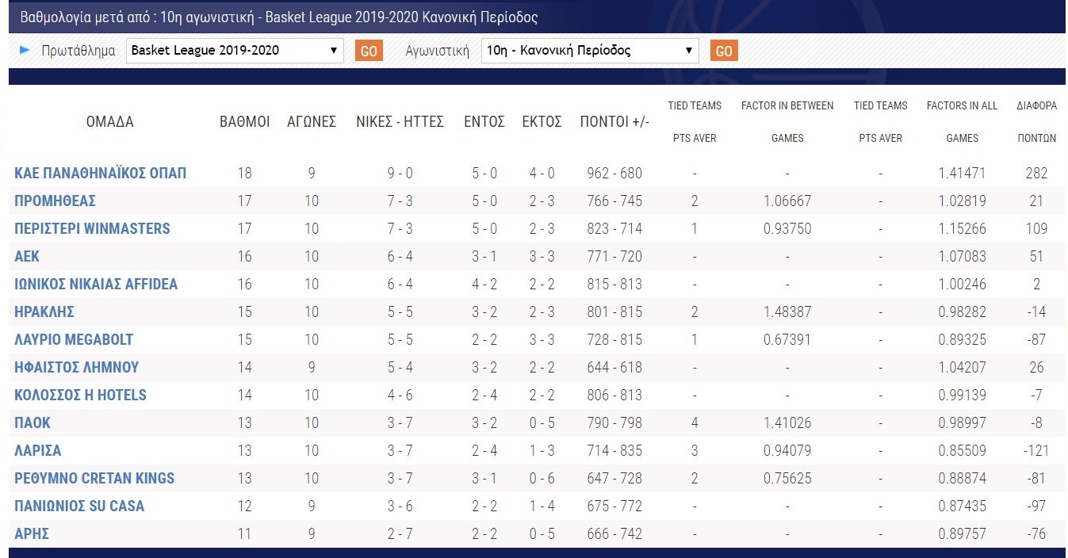Click the ΑΡΗΣ team link
1068x558 pixels.
[32, 533]
